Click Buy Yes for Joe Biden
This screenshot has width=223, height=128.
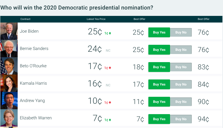pos(159,32)
